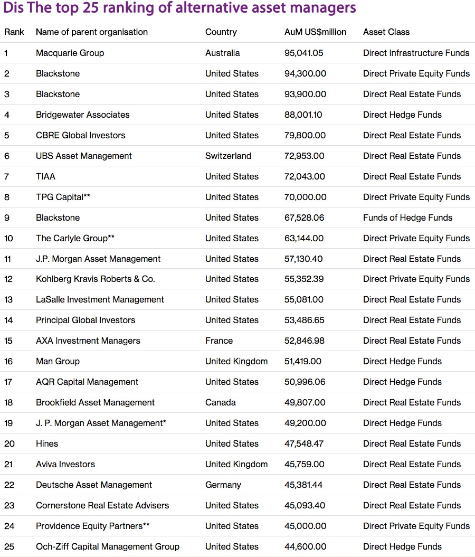Click the 'Funds of Hedge Funds' asset class cell
This screenshot has width=475, height=557.
tap(407, 218)
